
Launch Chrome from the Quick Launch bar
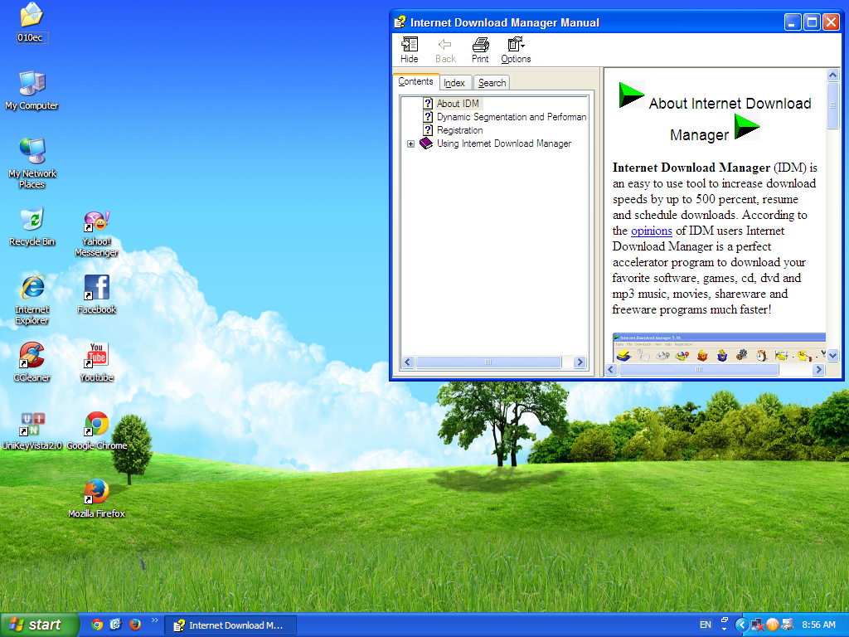point(97,625)
